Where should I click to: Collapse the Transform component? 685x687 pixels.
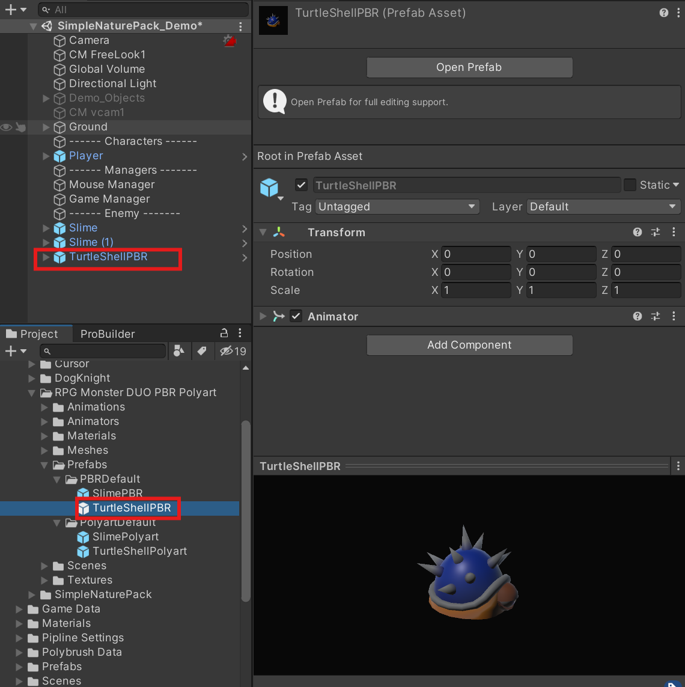263,232
